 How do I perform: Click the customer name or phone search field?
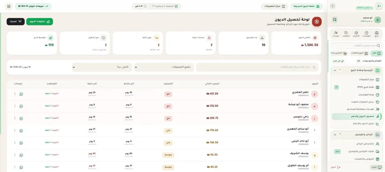tap(258, 67)
